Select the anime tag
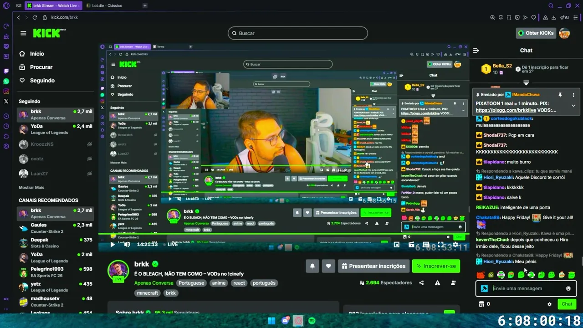Image resolution: width=583 pixels, height=328 pixels. [x=219, y=283]
